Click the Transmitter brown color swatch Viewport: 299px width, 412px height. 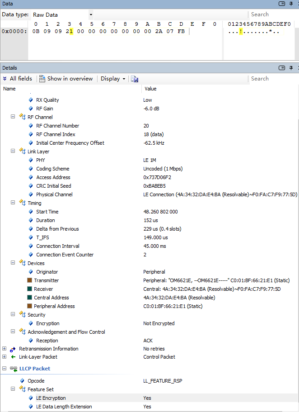30,280
